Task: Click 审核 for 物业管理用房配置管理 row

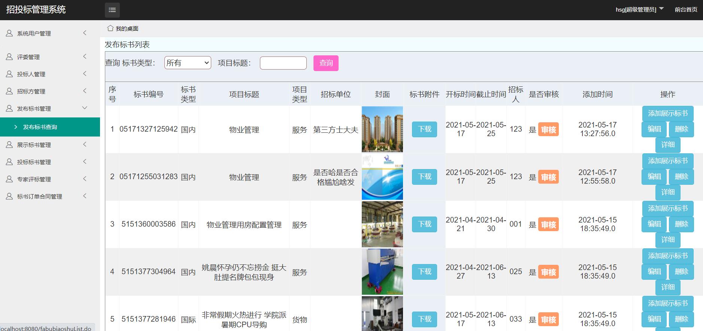Action: coord(548,225)
